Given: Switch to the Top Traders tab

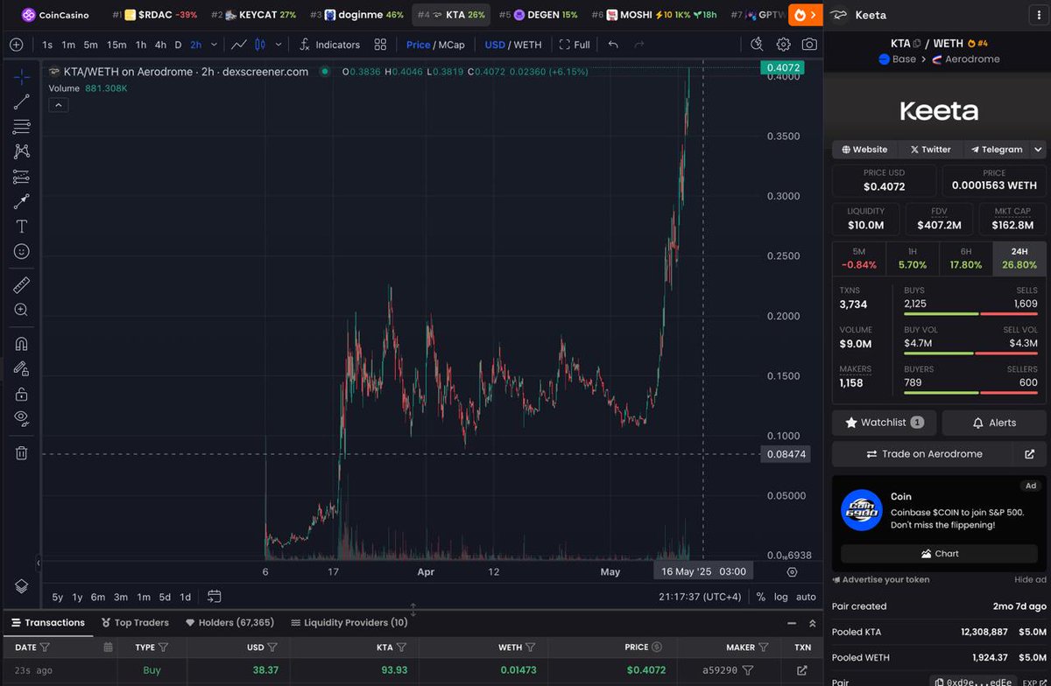Looking at the screenshot, I should coord(135,623).
